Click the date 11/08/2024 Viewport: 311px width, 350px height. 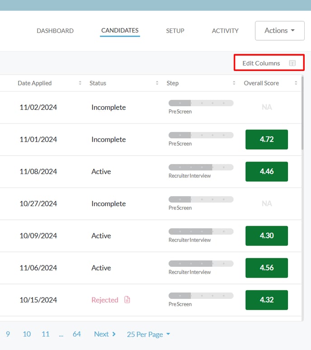[x=38, y=171]
